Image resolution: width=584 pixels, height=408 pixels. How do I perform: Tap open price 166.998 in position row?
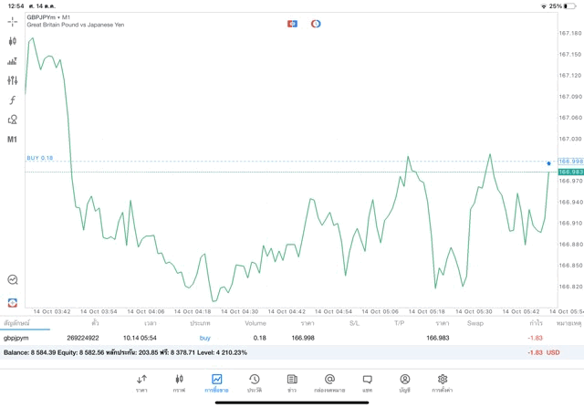(303, 338)
